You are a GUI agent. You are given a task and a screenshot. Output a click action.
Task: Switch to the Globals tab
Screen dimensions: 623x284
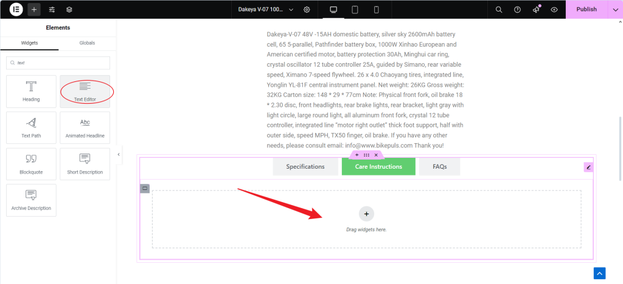(87, 43)
